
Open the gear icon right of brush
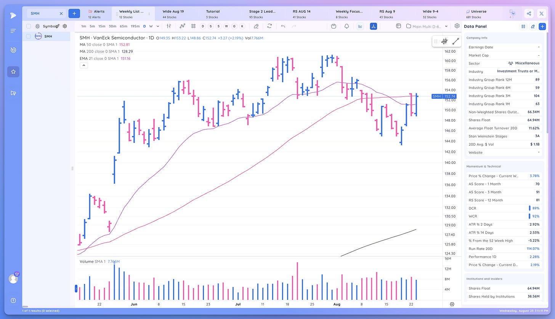(x=65, y=26)
